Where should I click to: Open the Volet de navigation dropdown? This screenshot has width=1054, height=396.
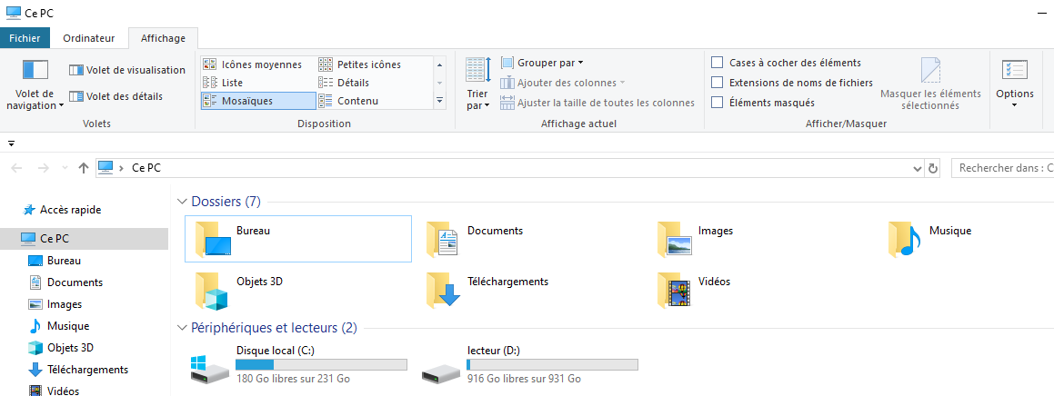coord(35,84)
